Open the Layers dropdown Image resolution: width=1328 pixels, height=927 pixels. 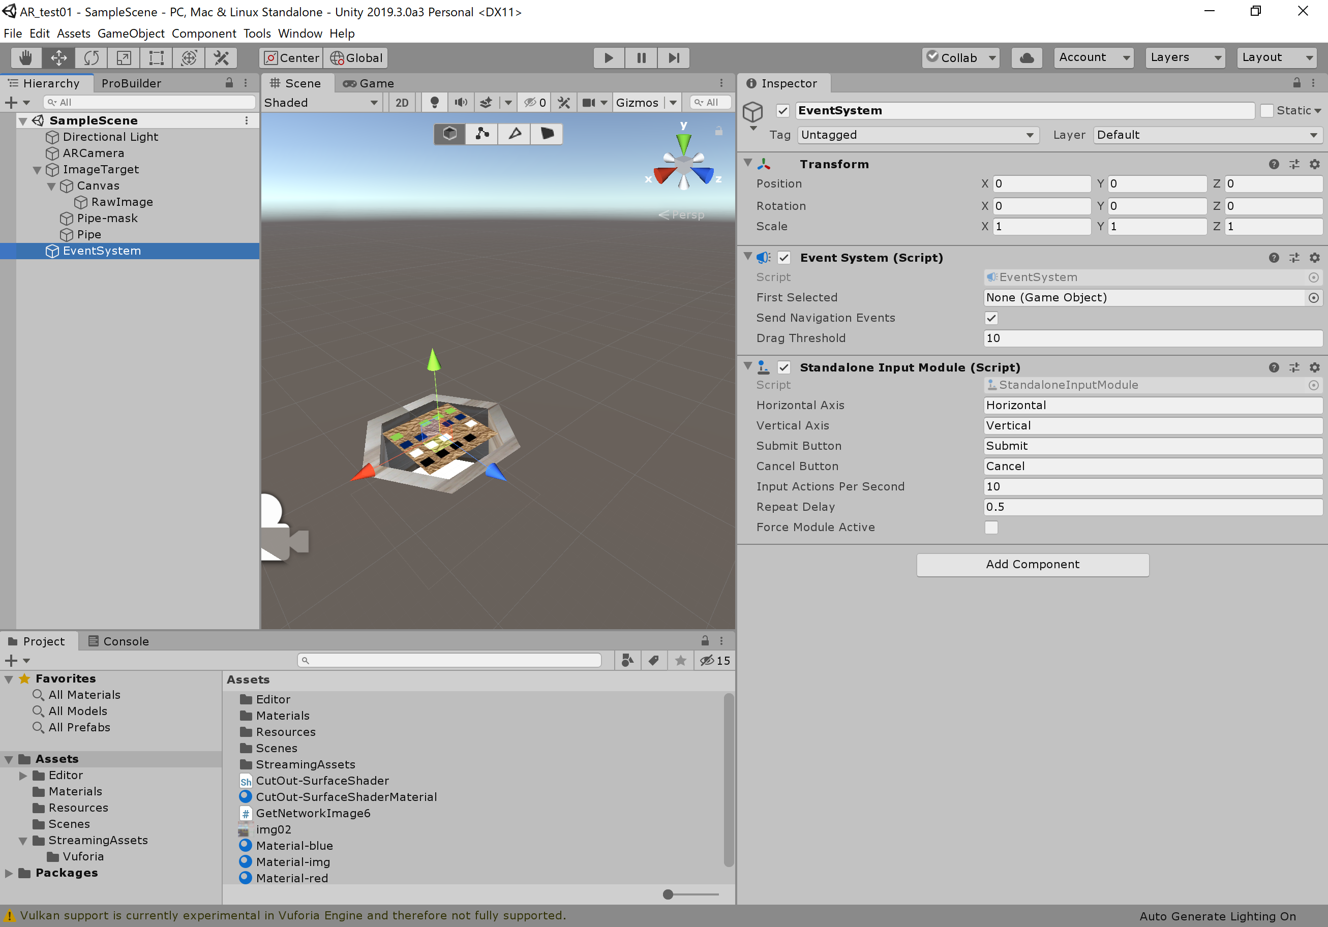1185,57
